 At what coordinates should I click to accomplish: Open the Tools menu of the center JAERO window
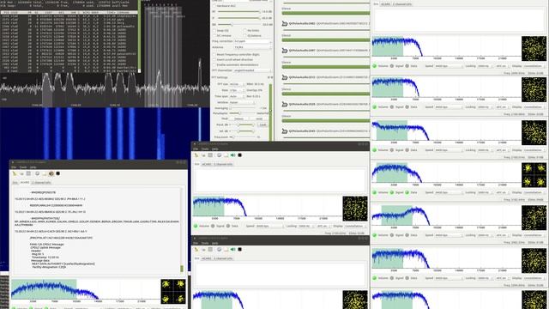pyautogui.click(x=205, y=148)
